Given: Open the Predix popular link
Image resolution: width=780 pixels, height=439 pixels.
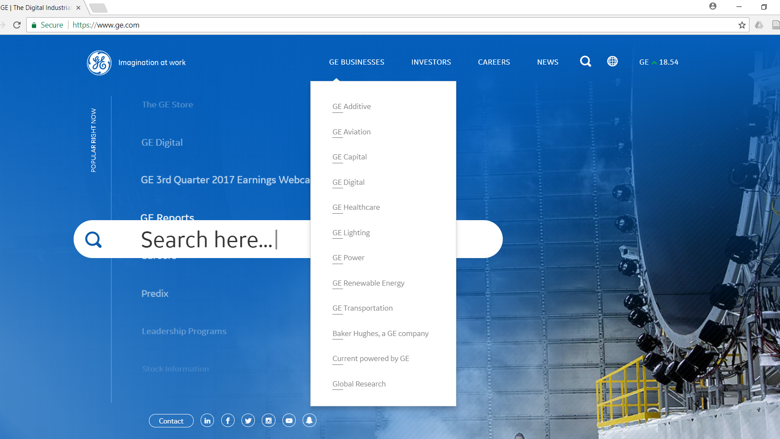Looking at the screenshot, I should pyautogui.click(x=155, y=293).
